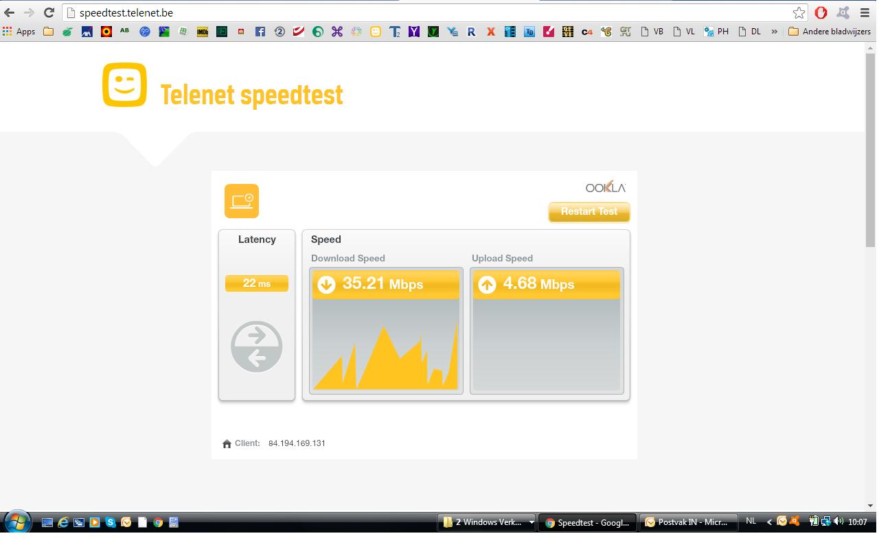Switch to Speedtest Chrome taskbar button
Screen dimensions: 879x549
pyautogui.click(x=588, y=522)
